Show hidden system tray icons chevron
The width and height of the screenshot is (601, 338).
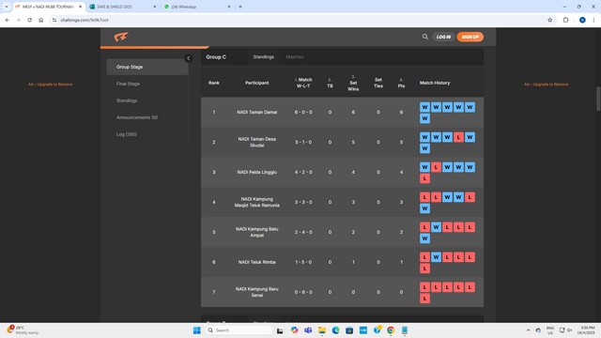pyautogui.click(x=528, y=330)
